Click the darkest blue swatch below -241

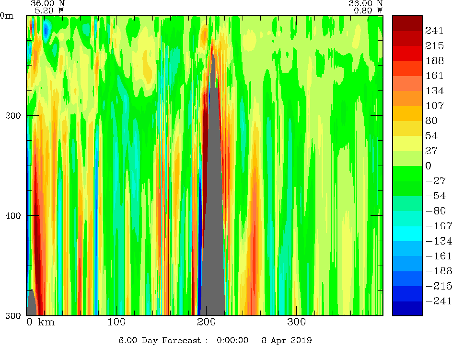coord(407,309)
